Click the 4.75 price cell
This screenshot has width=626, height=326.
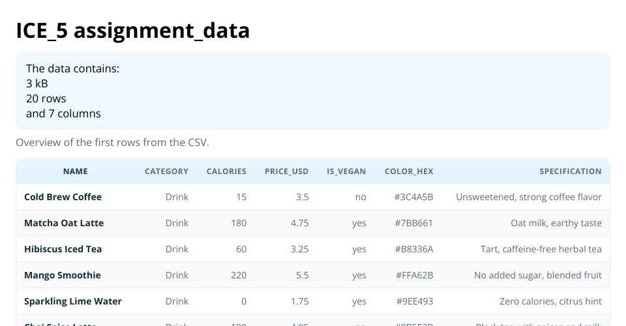299,223
